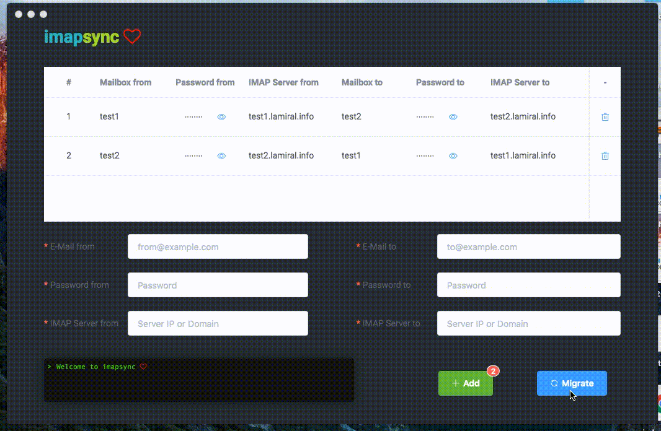Focus the E-Mail from input field
The height and width of the screenshot is (431, 661).
[218, 246]
